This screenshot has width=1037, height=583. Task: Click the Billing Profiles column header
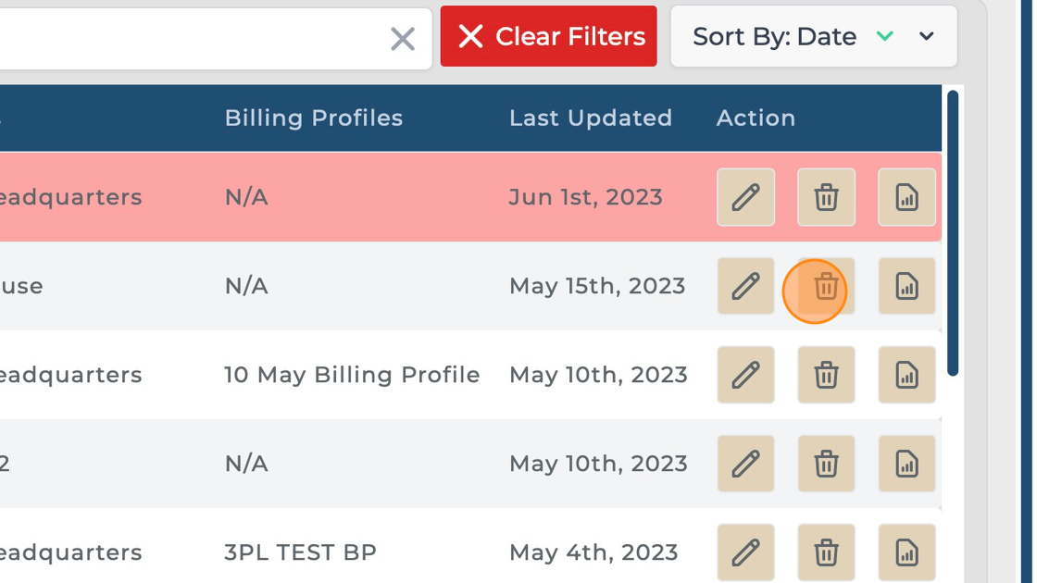pyautogui.click(x=313, y=118)
